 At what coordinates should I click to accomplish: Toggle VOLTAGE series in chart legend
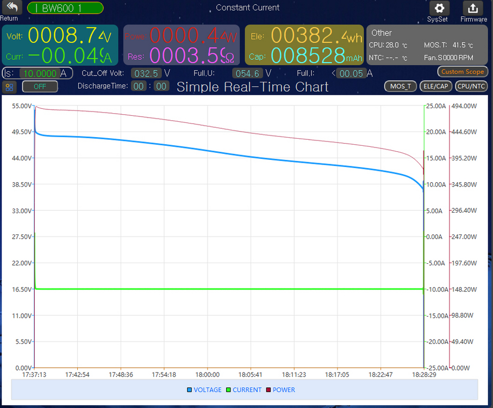204,390
